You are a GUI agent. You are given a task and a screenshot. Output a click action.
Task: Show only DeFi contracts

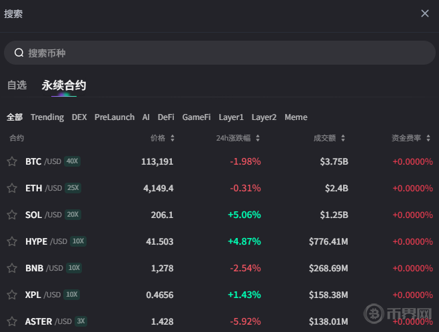[166, 117]
